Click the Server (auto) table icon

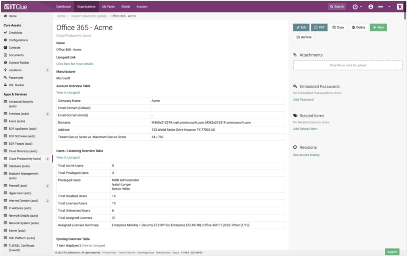tap(5, 230)
